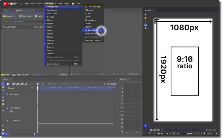Open the Tracks options hamburger menu

[x=32, y=88]
